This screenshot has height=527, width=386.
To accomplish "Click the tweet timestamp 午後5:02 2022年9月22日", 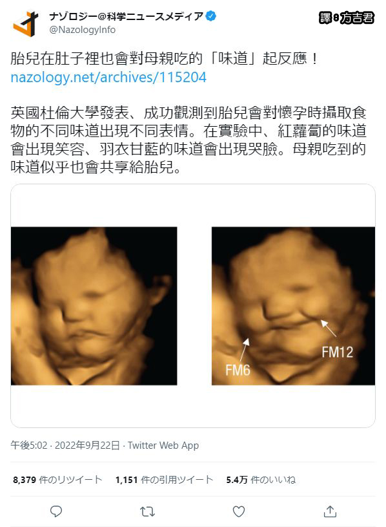I will click(65, 446).
